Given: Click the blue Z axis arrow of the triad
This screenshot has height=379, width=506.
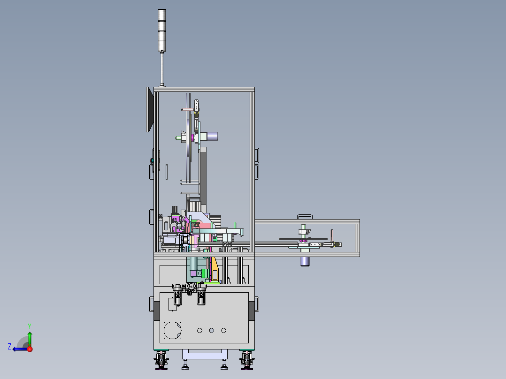Looking at the screenshot, I should 20,349.
